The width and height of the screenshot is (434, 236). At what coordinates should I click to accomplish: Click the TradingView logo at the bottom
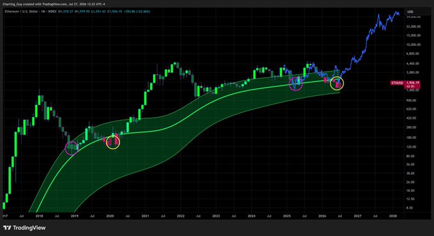click(24, 228)
